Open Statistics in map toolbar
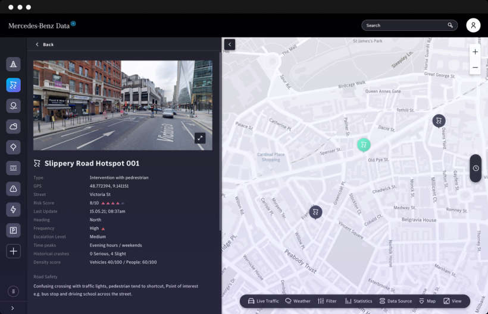 tap(359, 301)
